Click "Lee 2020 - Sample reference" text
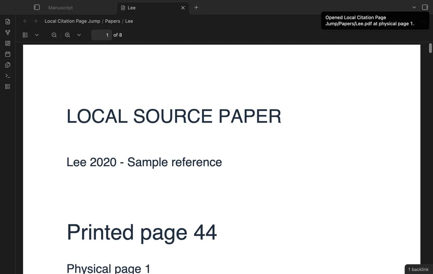 pyautogui.click(x=144, y=162)
